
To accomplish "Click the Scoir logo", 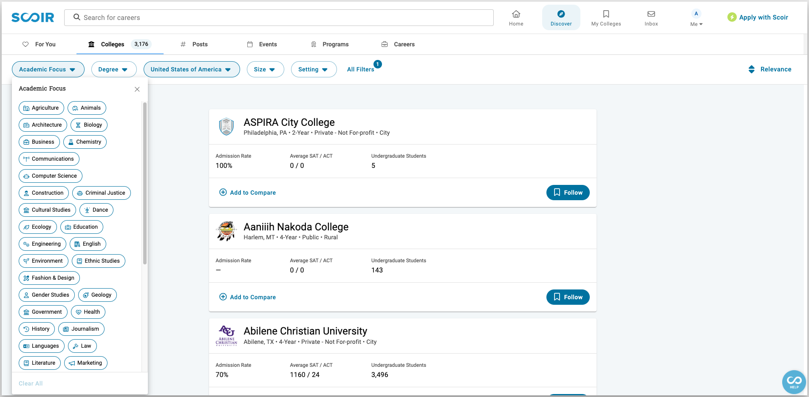I will [x=33, y=17].
